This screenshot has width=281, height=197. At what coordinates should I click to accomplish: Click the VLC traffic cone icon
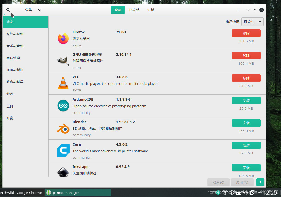pyautogui.click(x=63, y=83)
